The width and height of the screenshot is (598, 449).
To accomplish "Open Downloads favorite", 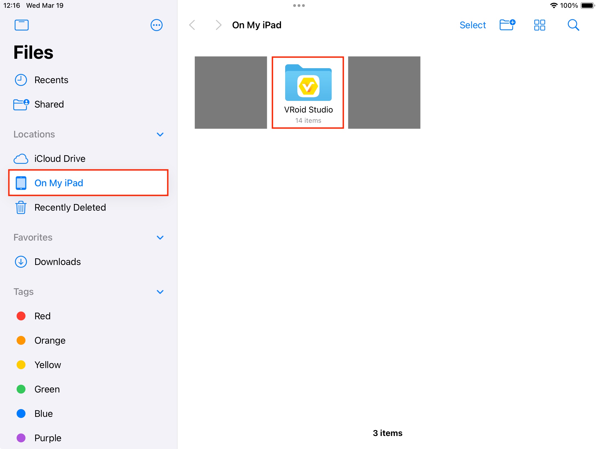I will coord(89,262).
